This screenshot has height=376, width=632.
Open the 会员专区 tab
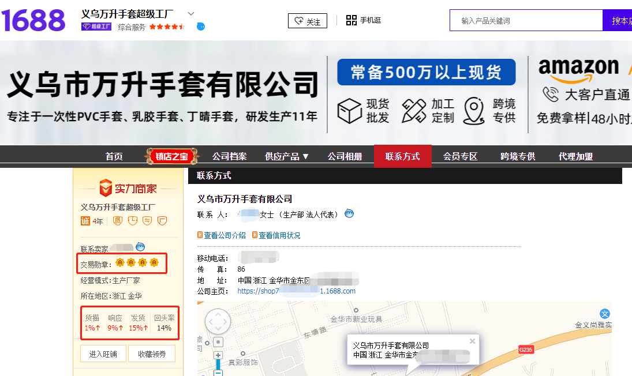(x=461, y=157)
